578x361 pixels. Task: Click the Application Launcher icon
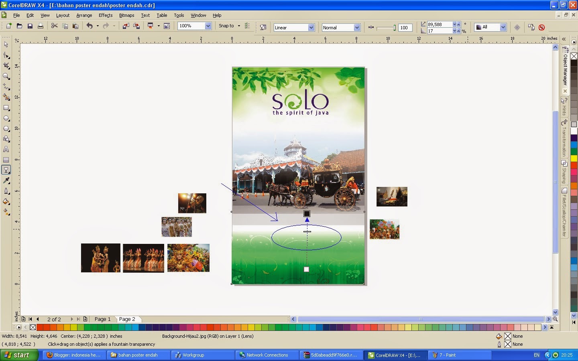click(x=151, y=26)
